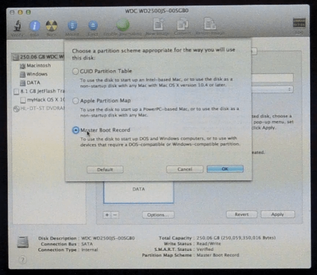Select the DATA volume in sidebar
This screenshot has width=317, height=275.
tap(30, 82)
